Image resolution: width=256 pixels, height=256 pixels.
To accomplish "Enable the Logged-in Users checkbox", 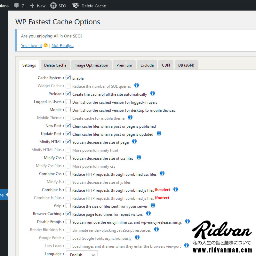I will [x=68, y=101].
